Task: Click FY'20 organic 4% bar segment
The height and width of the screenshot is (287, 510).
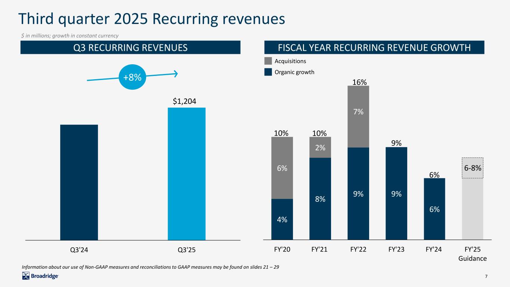Action: pyautogui.click(x=282, y=219)
